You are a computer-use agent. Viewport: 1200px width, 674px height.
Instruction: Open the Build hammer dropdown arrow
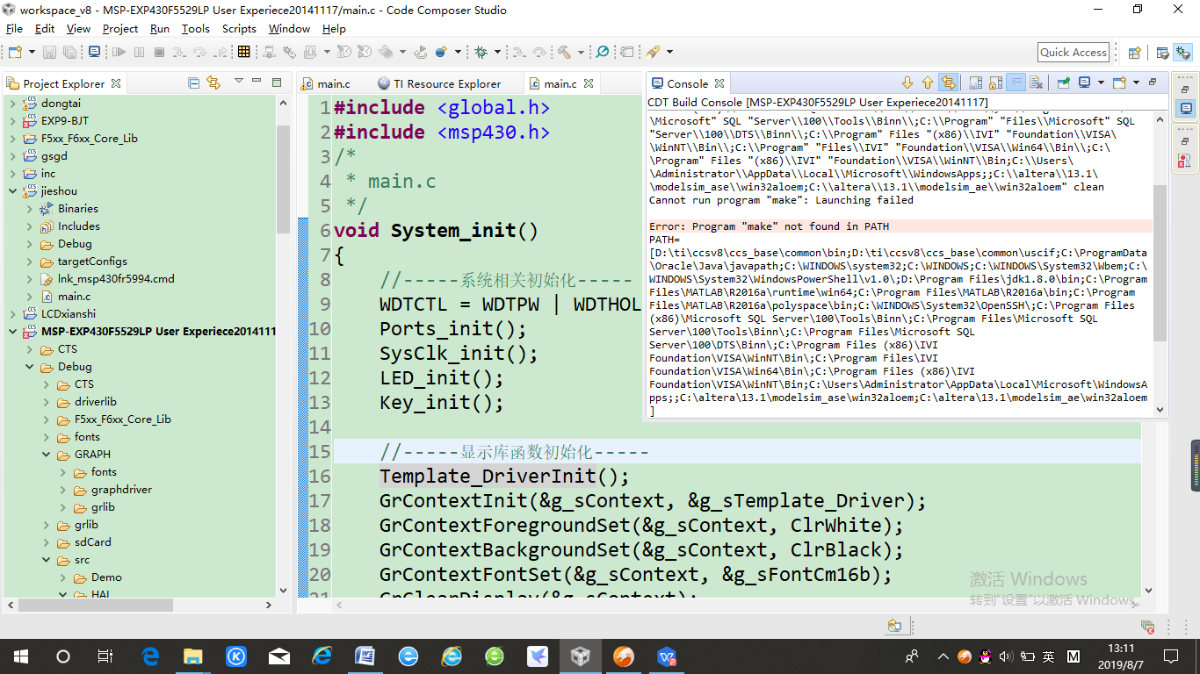[582, 53]
